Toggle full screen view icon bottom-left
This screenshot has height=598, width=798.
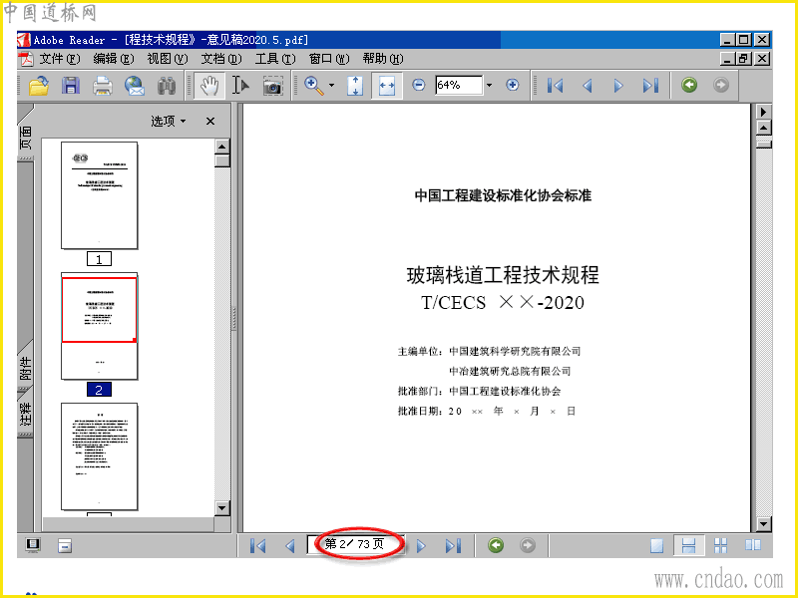pyautogui.click(x=33, y=545)
